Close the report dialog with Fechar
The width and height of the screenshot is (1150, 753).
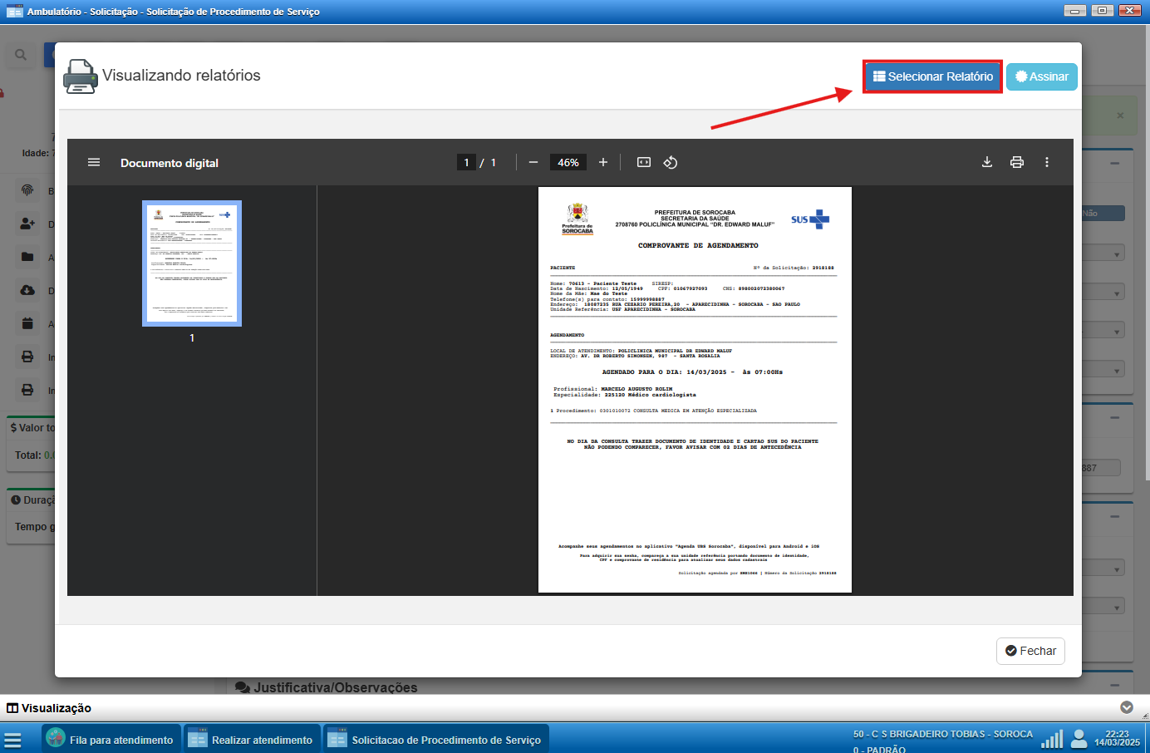1030,651
